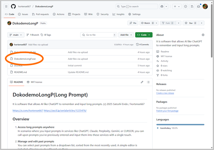214x150 pixels.
Task: Open the main branch selector dropdown
Action: point(16,35)
